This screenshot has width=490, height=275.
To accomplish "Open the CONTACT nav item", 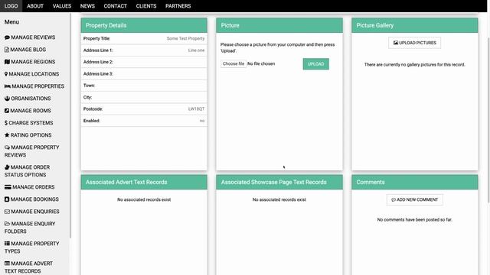I will point(116,6).
